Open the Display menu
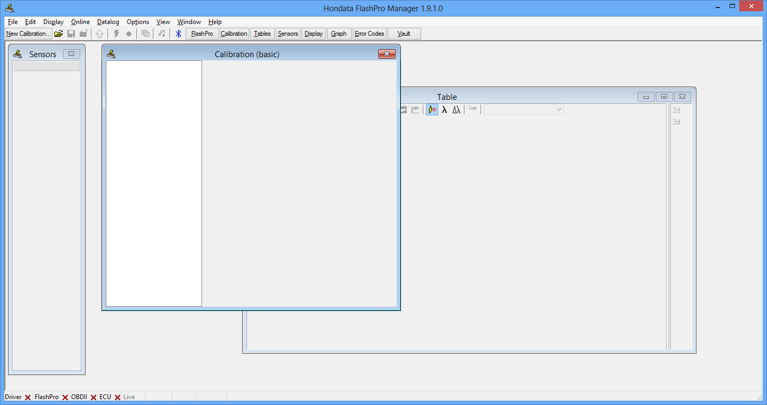767x405 pixels. tap(53, 22)
